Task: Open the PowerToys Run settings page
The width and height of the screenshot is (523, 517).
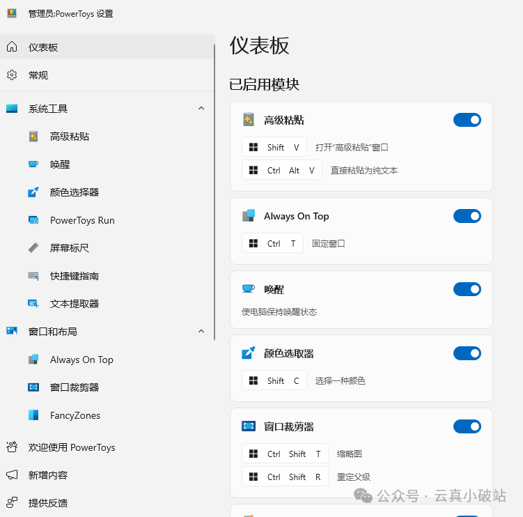Action: coord(107,220)
